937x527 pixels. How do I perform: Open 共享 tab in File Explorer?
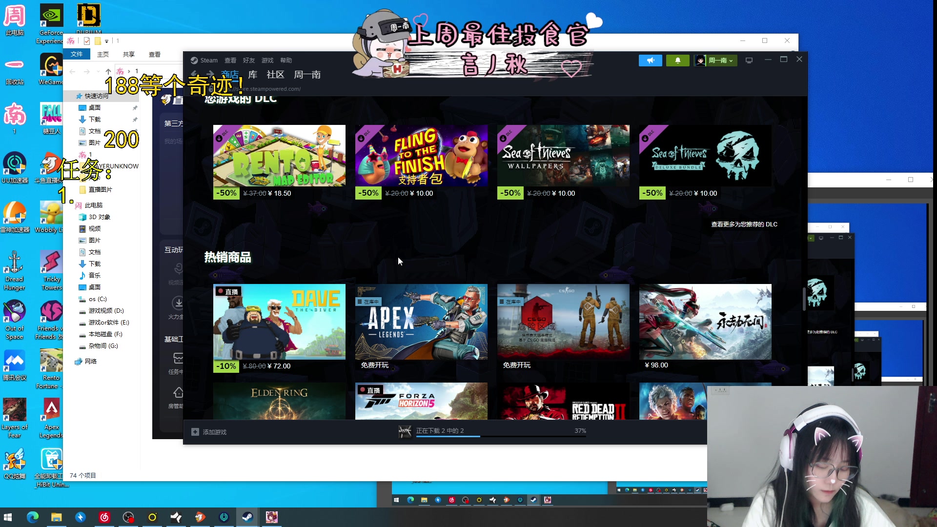129,55
